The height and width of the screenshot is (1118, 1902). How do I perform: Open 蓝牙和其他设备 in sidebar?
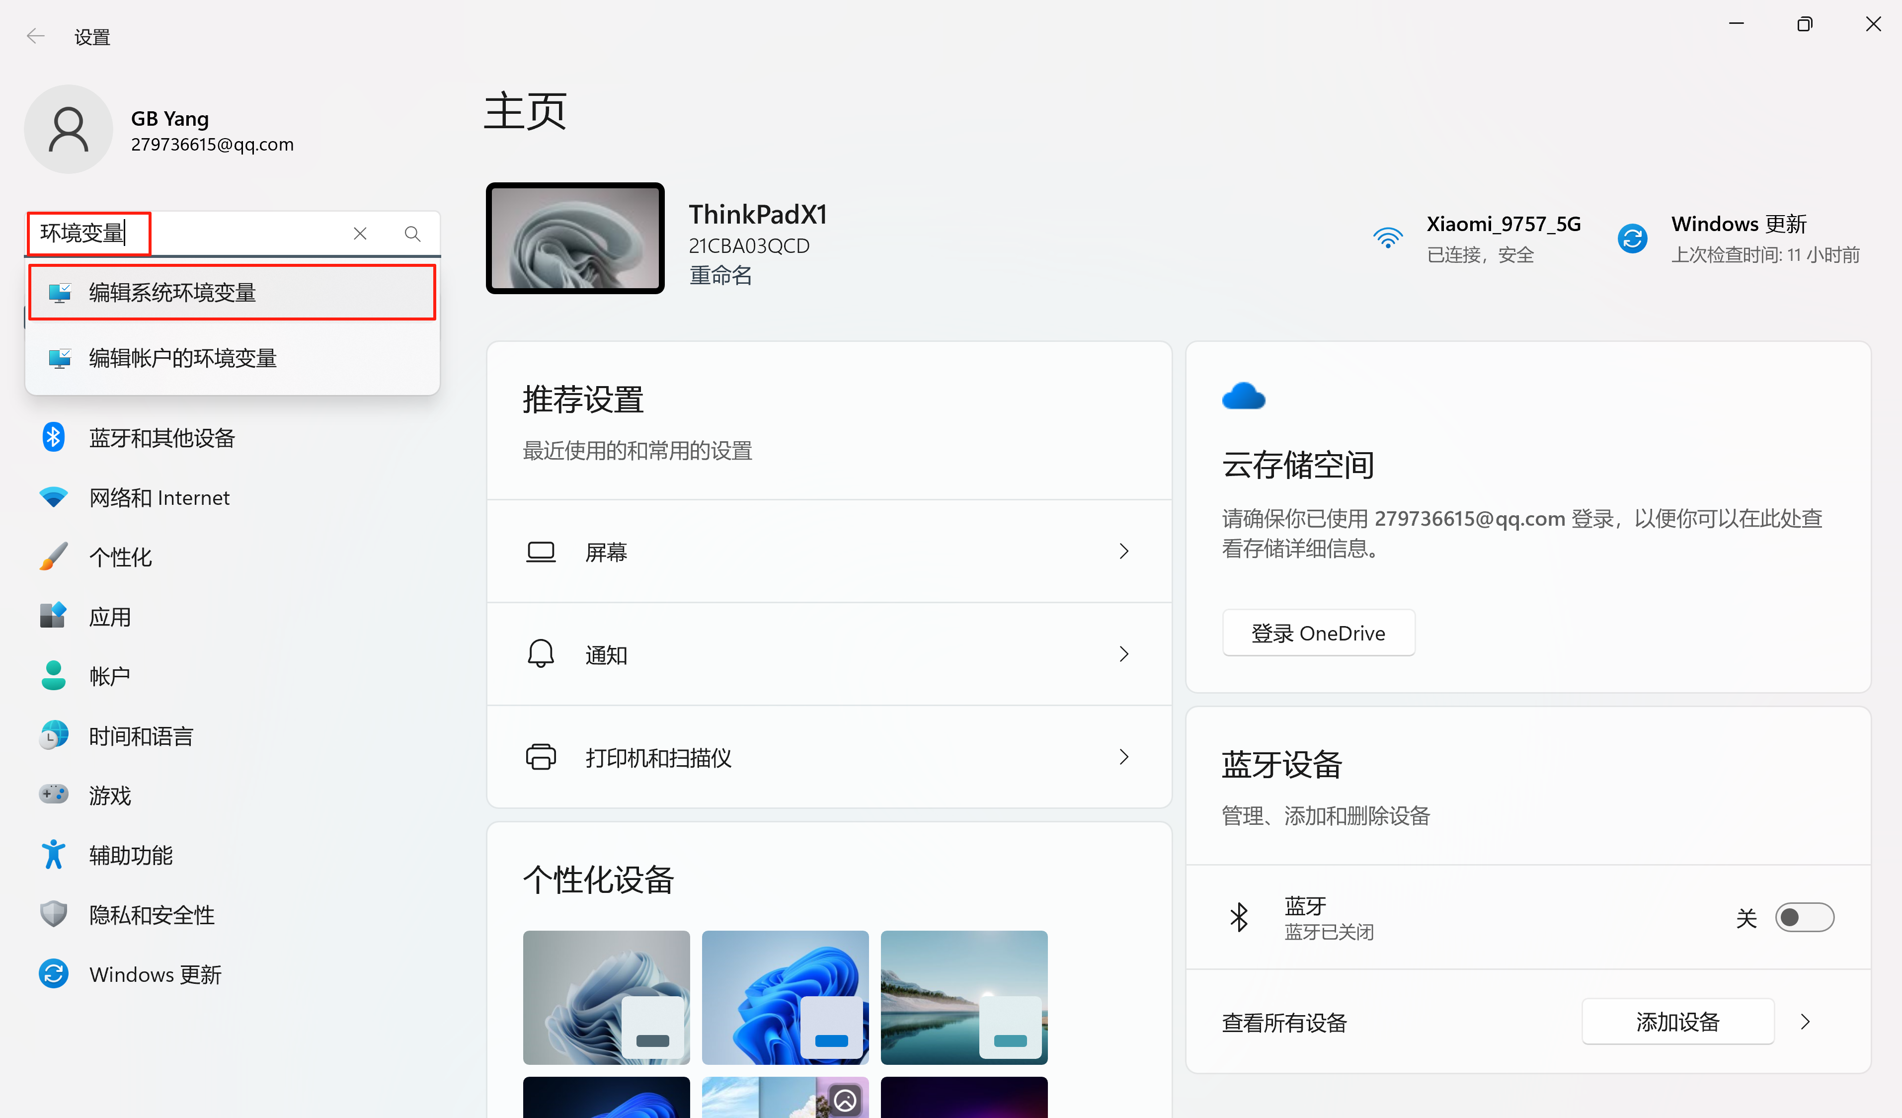[x=161, y=438]
